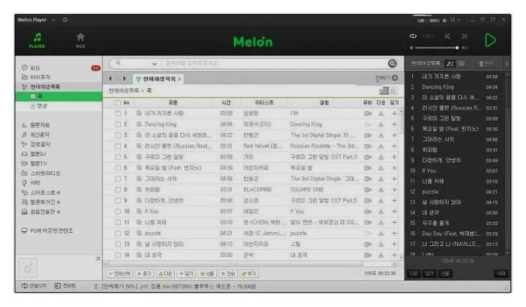Open the WEB home section
Image resolution: width=526 pixels, height=307 pixels.
click(x=80, y=41)
